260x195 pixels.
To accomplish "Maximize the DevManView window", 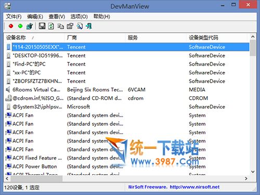I will [x=233, y=5].
